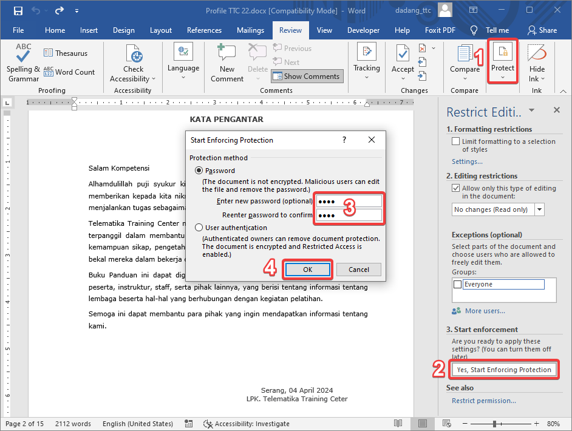Select the User authentication radio button
The image size is (572, 431).
(199, 228)
